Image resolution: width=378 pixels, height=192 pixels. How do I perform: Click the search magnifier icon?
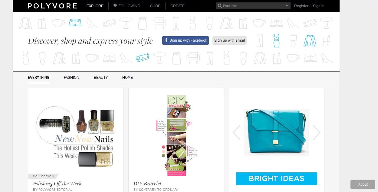(x=220, y=6)
